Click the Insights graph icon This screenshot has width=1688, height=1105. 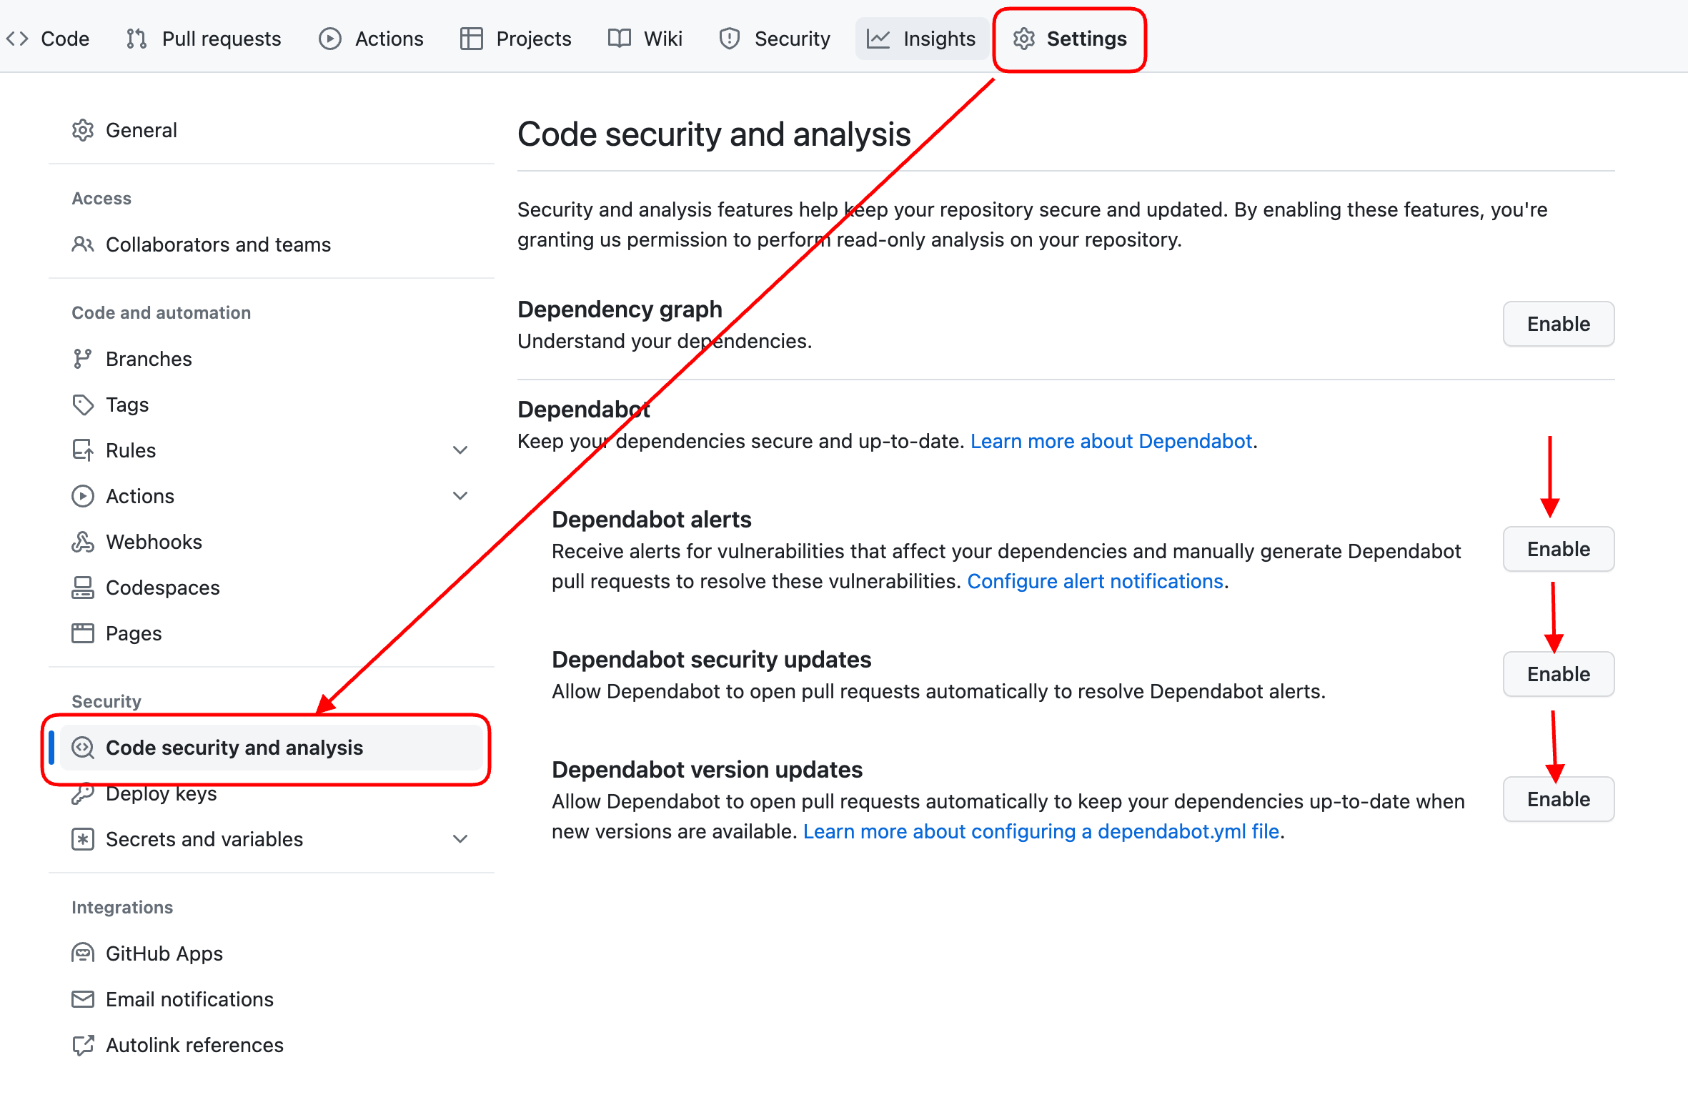tap(878, 39)
